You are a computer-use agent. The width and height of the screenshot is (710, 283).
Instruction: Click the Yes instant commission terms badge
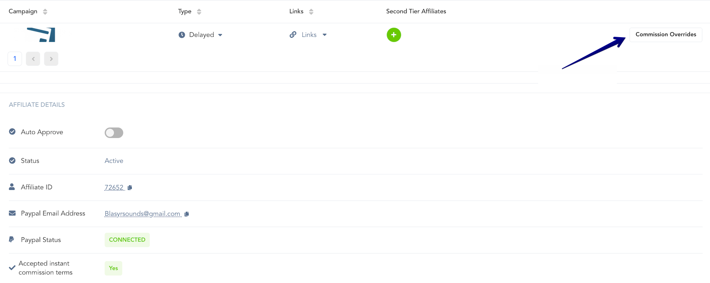tap(113, 268)
